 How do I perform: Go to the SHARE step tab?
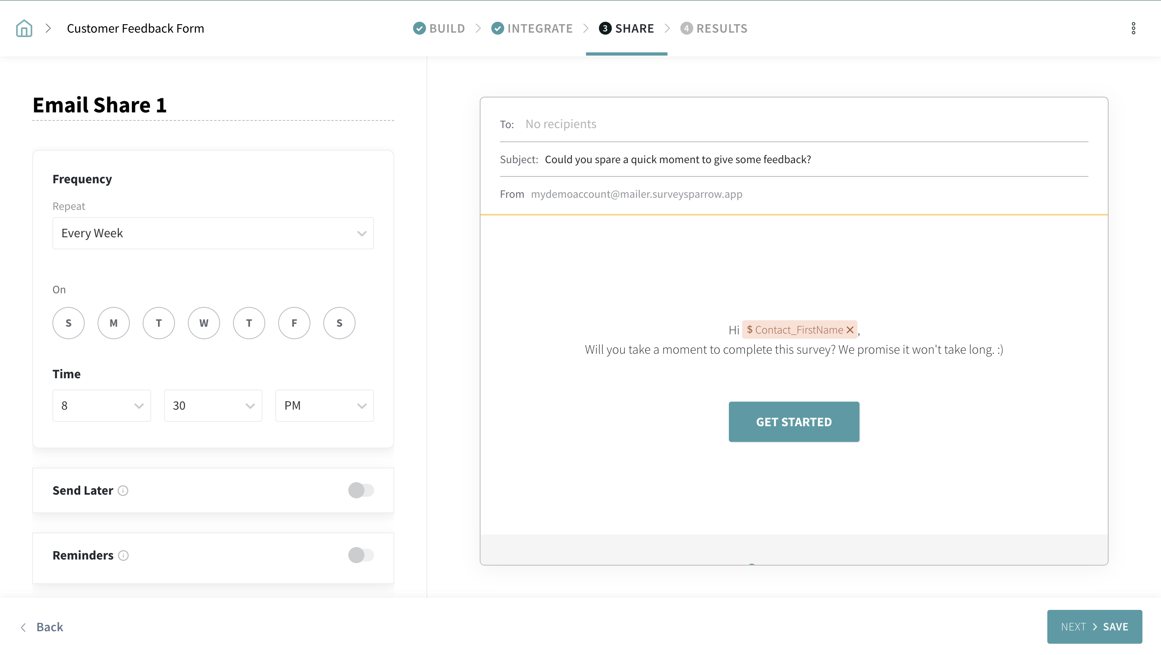(x=626, y=28)
